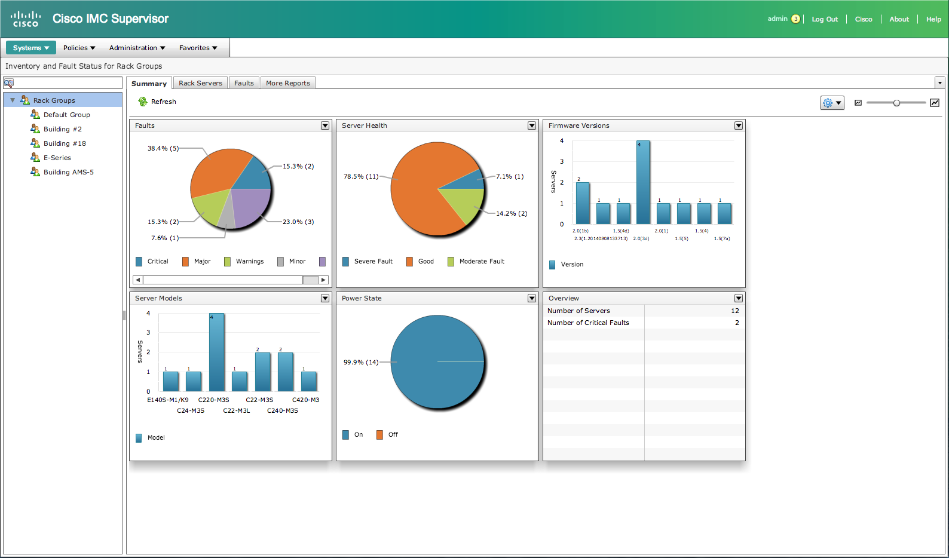Click the 'Number of Critical Faults' row
This screenshot has width=949, height=558.
pyautogui.click(x=644, y=323)
